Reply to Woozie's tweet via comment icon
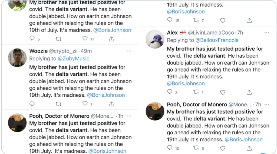Viewport: 277px width, 154px height. (32, 104)
